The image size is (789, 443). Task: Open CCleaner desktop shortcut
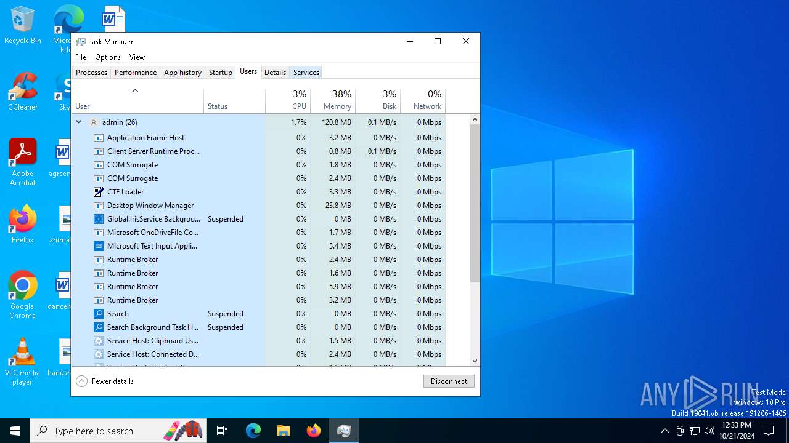coord(22,92)
